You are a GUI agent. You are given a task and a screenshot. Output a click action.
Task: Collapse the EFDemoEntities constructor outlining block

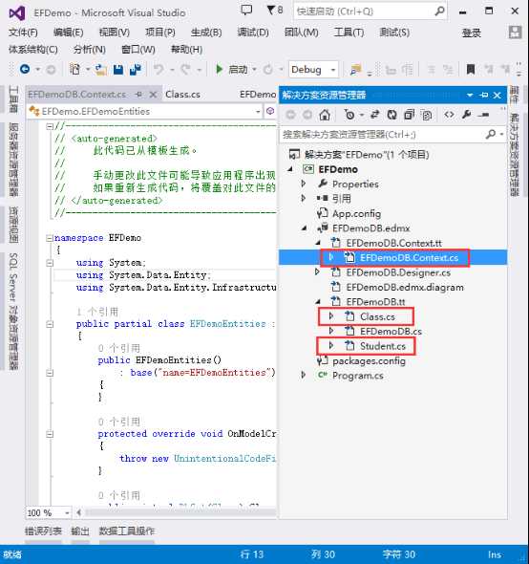(50, 373)
